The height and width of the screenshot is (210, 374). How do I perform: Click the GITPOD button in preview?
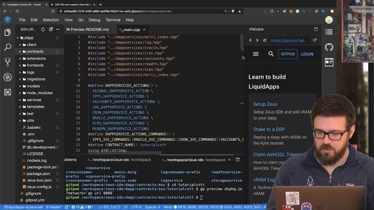tap(288, 54)
